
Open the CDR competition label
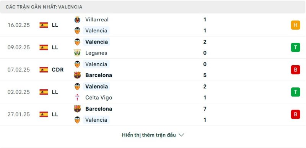(x=58, y=69)
